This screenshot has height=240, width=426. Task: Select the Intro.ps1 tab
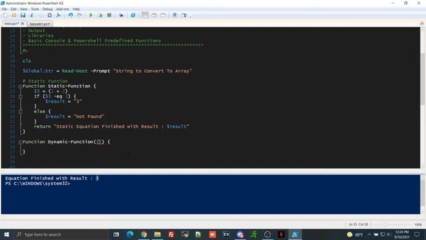coord(11,24)
